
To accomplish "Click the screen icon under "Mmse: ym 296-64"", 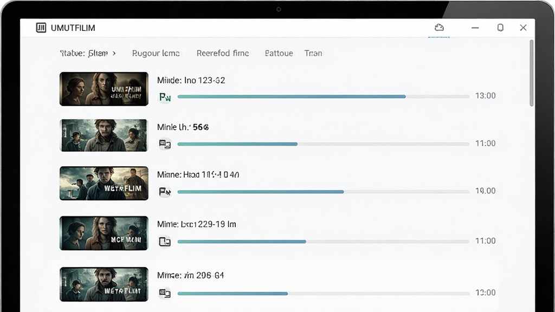I will [165, 293].
